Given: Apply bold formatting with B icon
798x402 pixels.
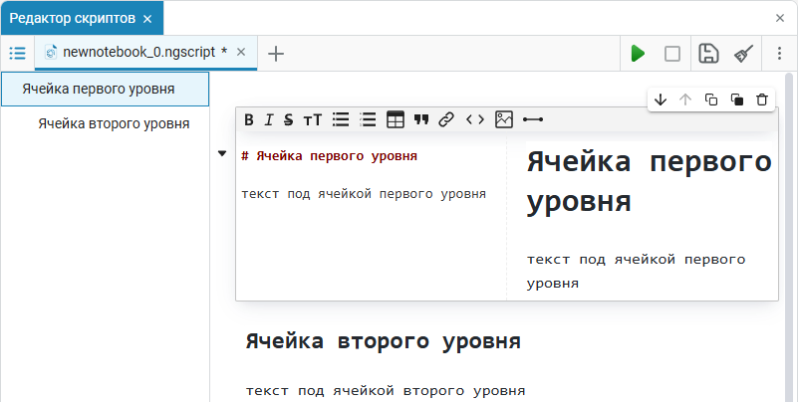Looking at the screenshot, I should (249, 120).
